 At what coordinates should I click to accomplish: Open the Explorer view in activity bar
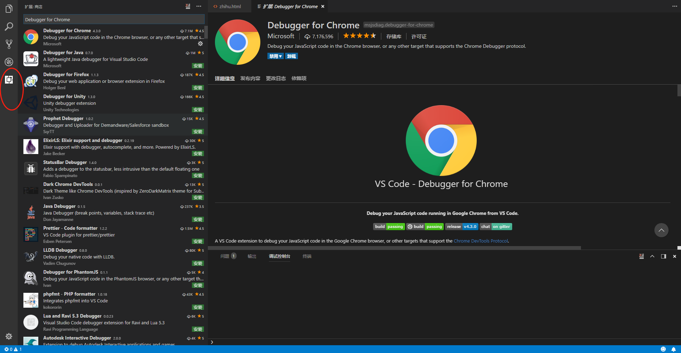coord(9,8)
